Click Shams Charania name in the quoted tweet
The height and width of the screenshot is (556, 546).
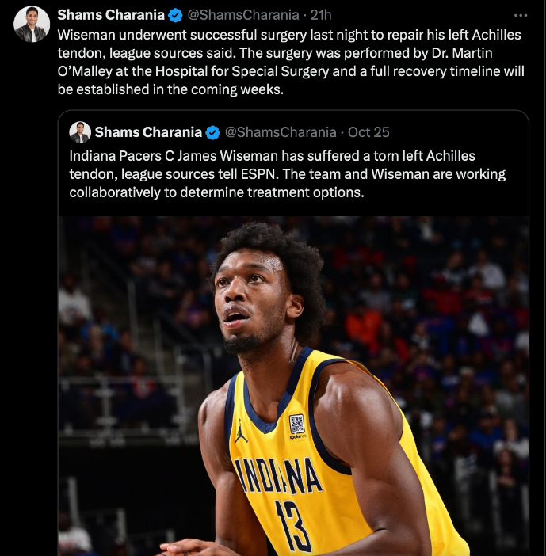click(148, 132)
